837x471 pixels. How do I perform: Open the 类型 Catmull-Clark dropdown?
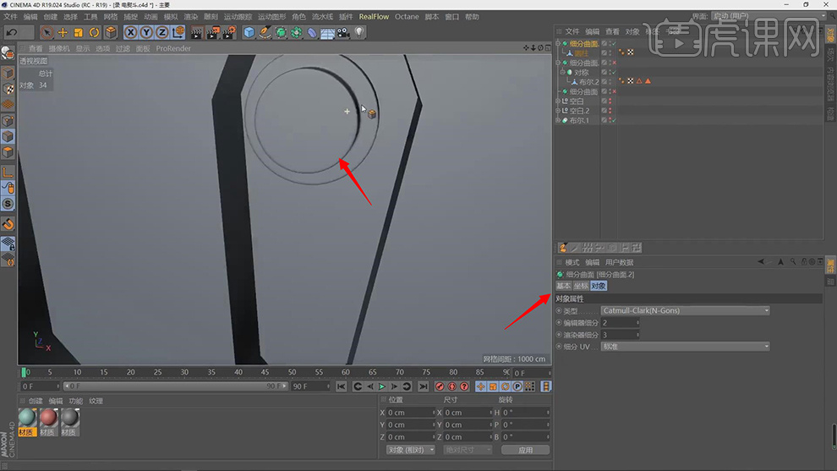685,310
